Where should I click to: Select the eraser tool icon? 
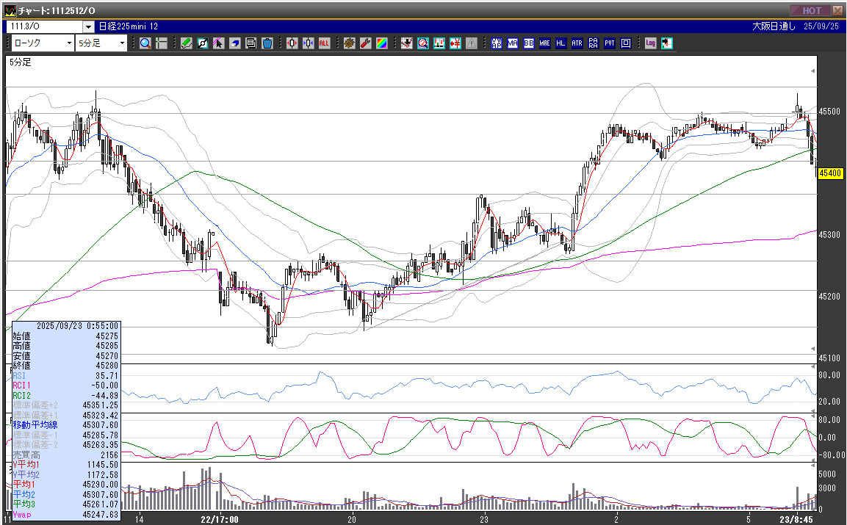[x=235, y=43]
